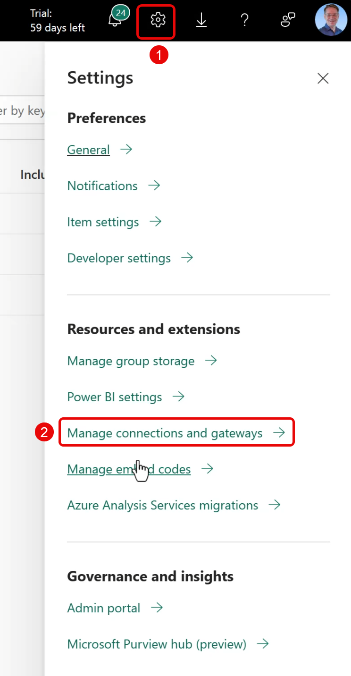Click the Trial 59 days left indicator
Viewport: 351px width, 676px height.
point(58,21)
